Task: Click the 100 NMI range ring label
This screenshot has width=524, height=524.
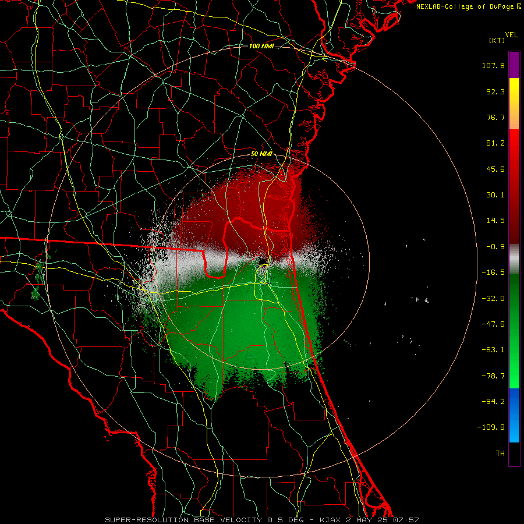Action: click(261, 46)
